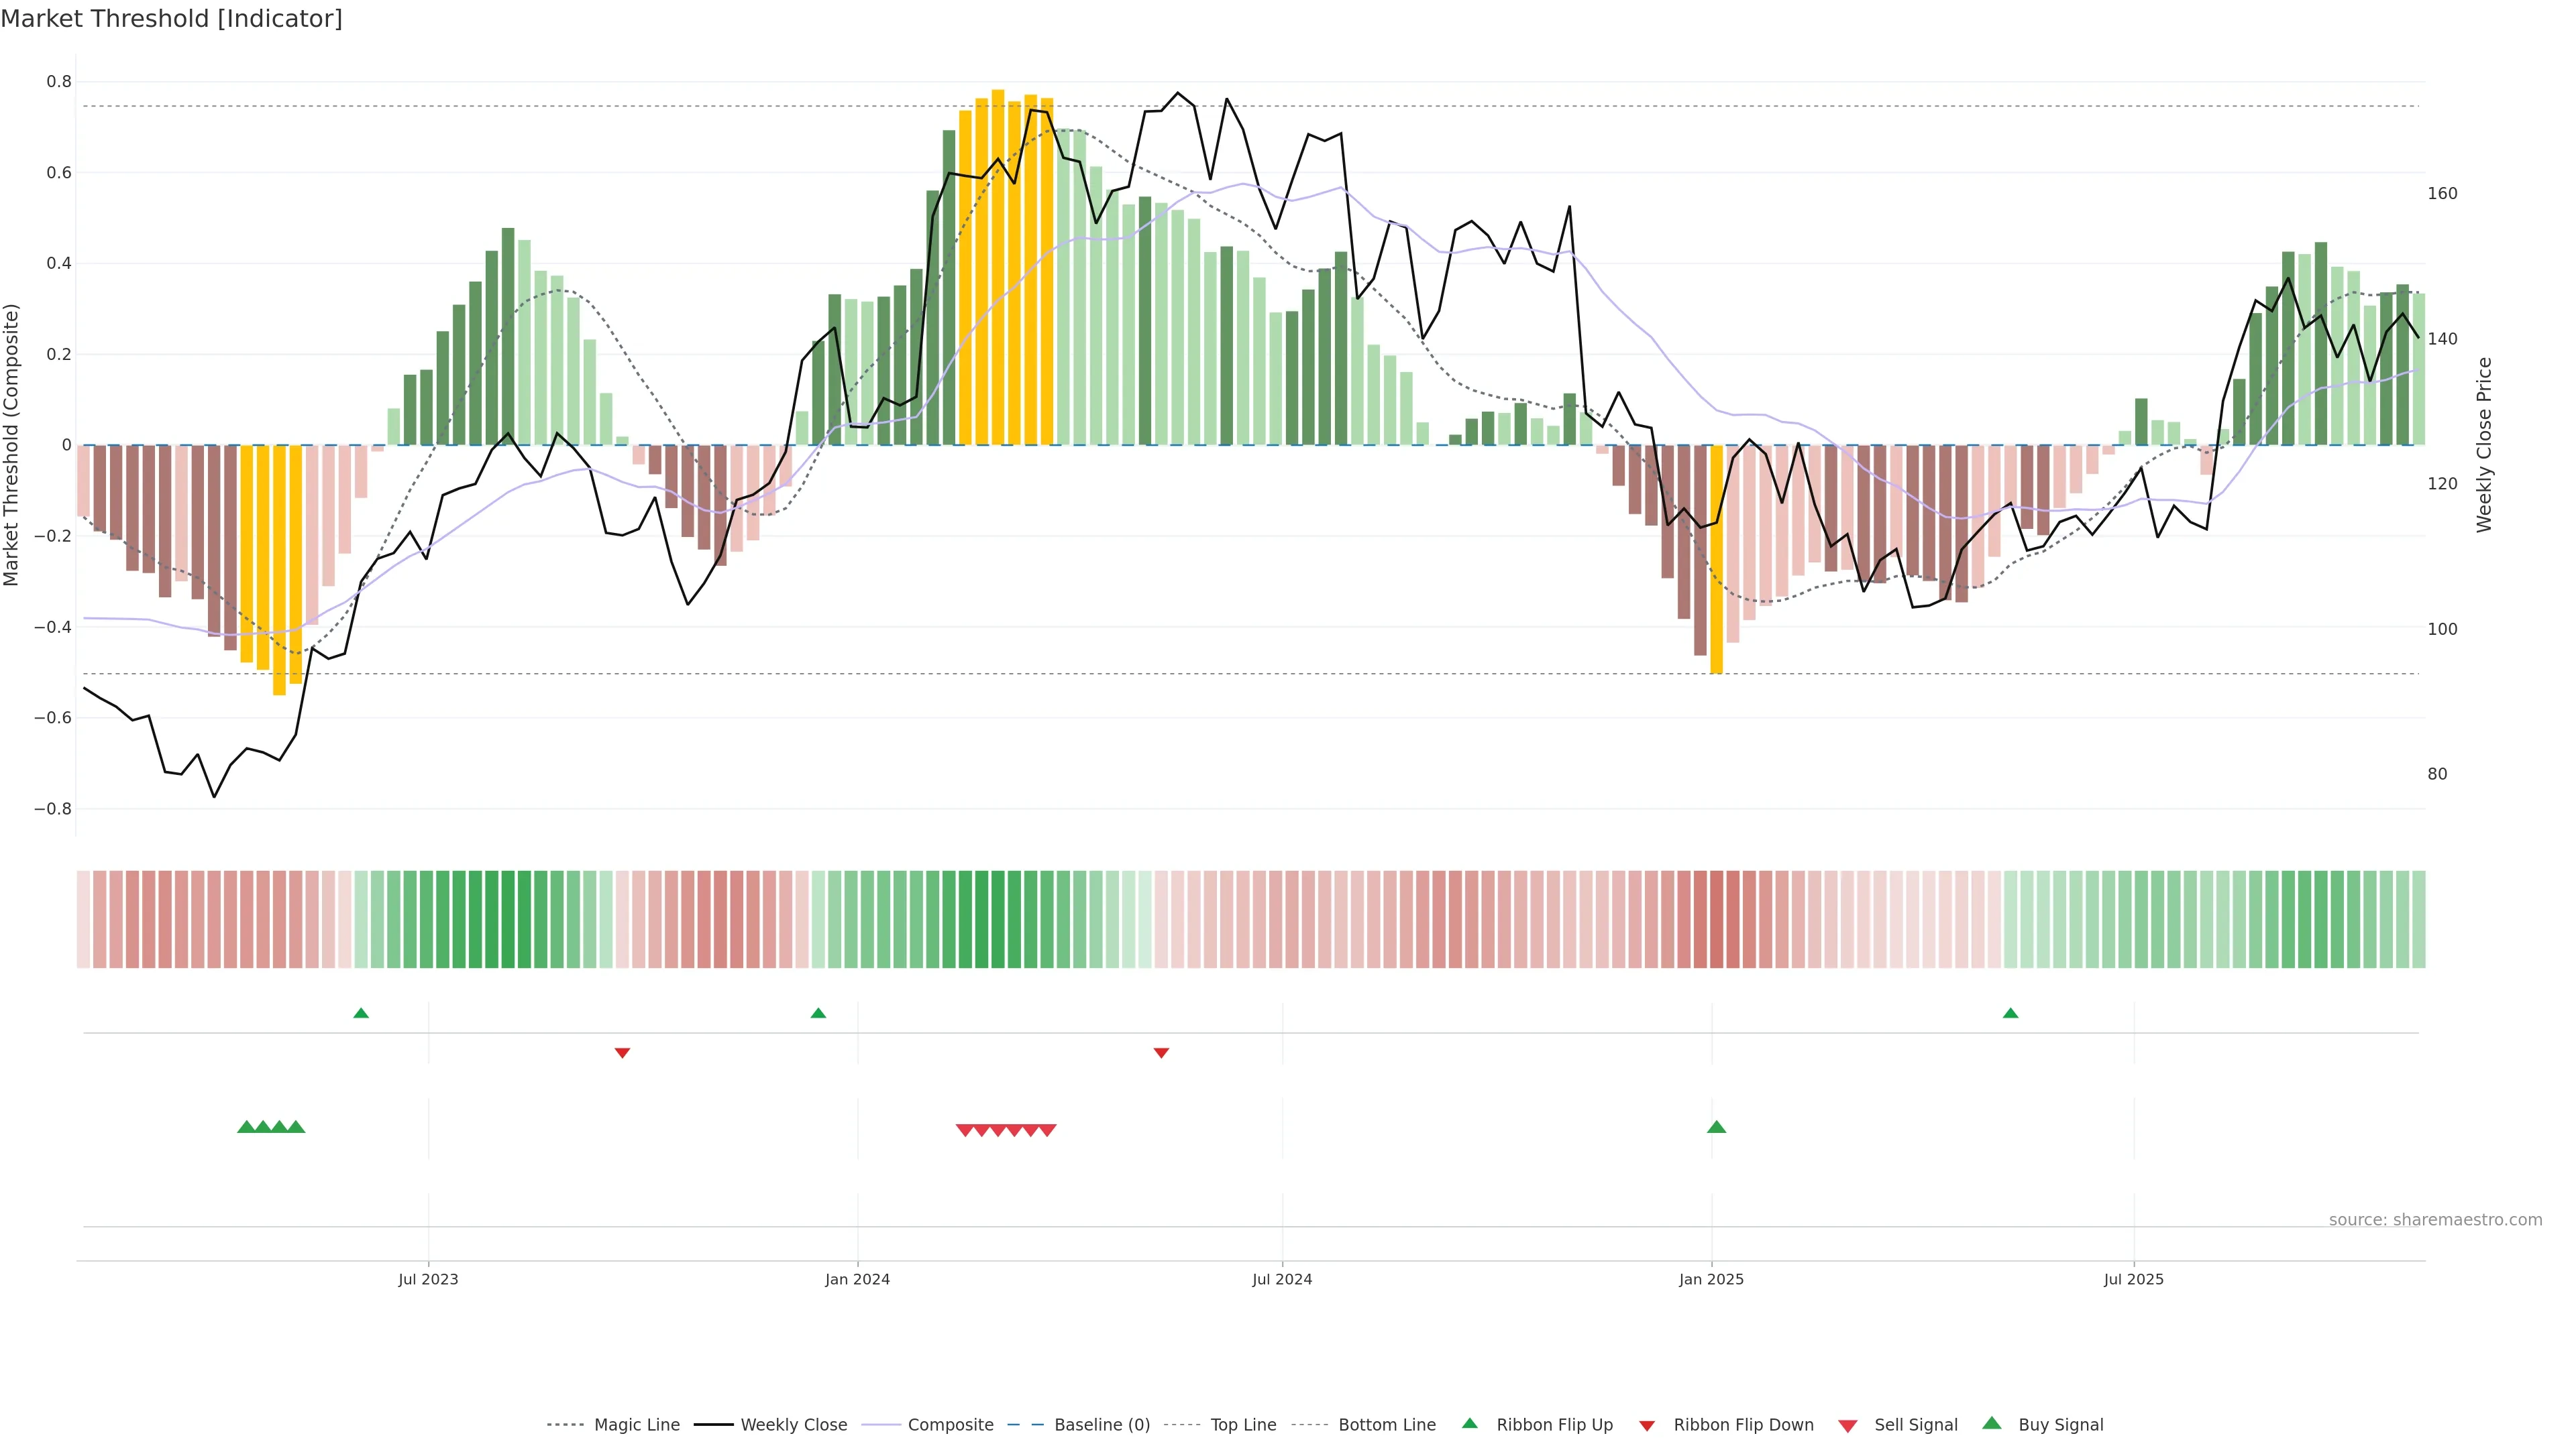Click the Market Threshold [Indicator] title
The image size is (2576, 1448).
coord(171,19)
